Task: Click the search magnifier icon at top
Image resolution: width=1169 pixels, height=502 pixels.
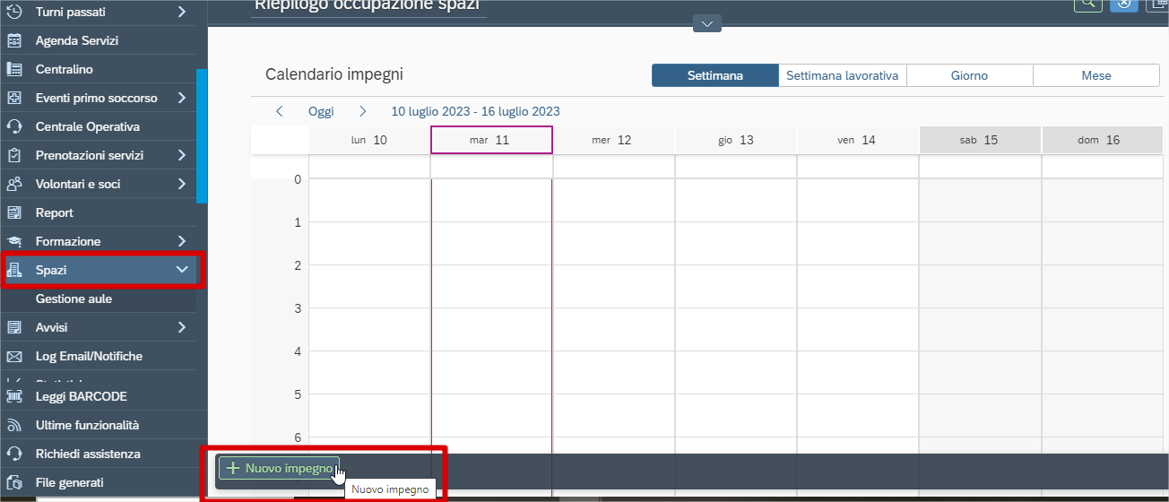Action: [x=1088, y=4]
